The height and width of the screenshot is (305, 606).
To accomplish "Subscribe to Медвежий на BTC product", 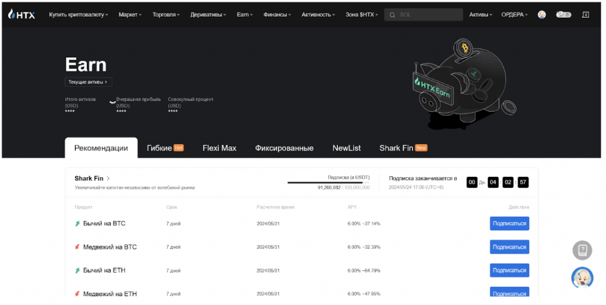I will [x=510, y=247].
